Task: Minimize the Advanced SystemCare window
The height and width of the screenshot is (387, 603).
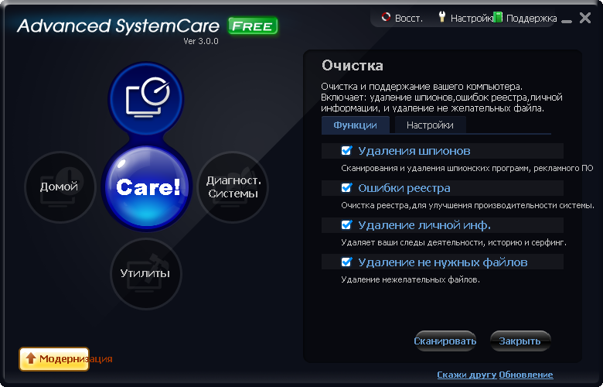Action: (x=565, y=19)
